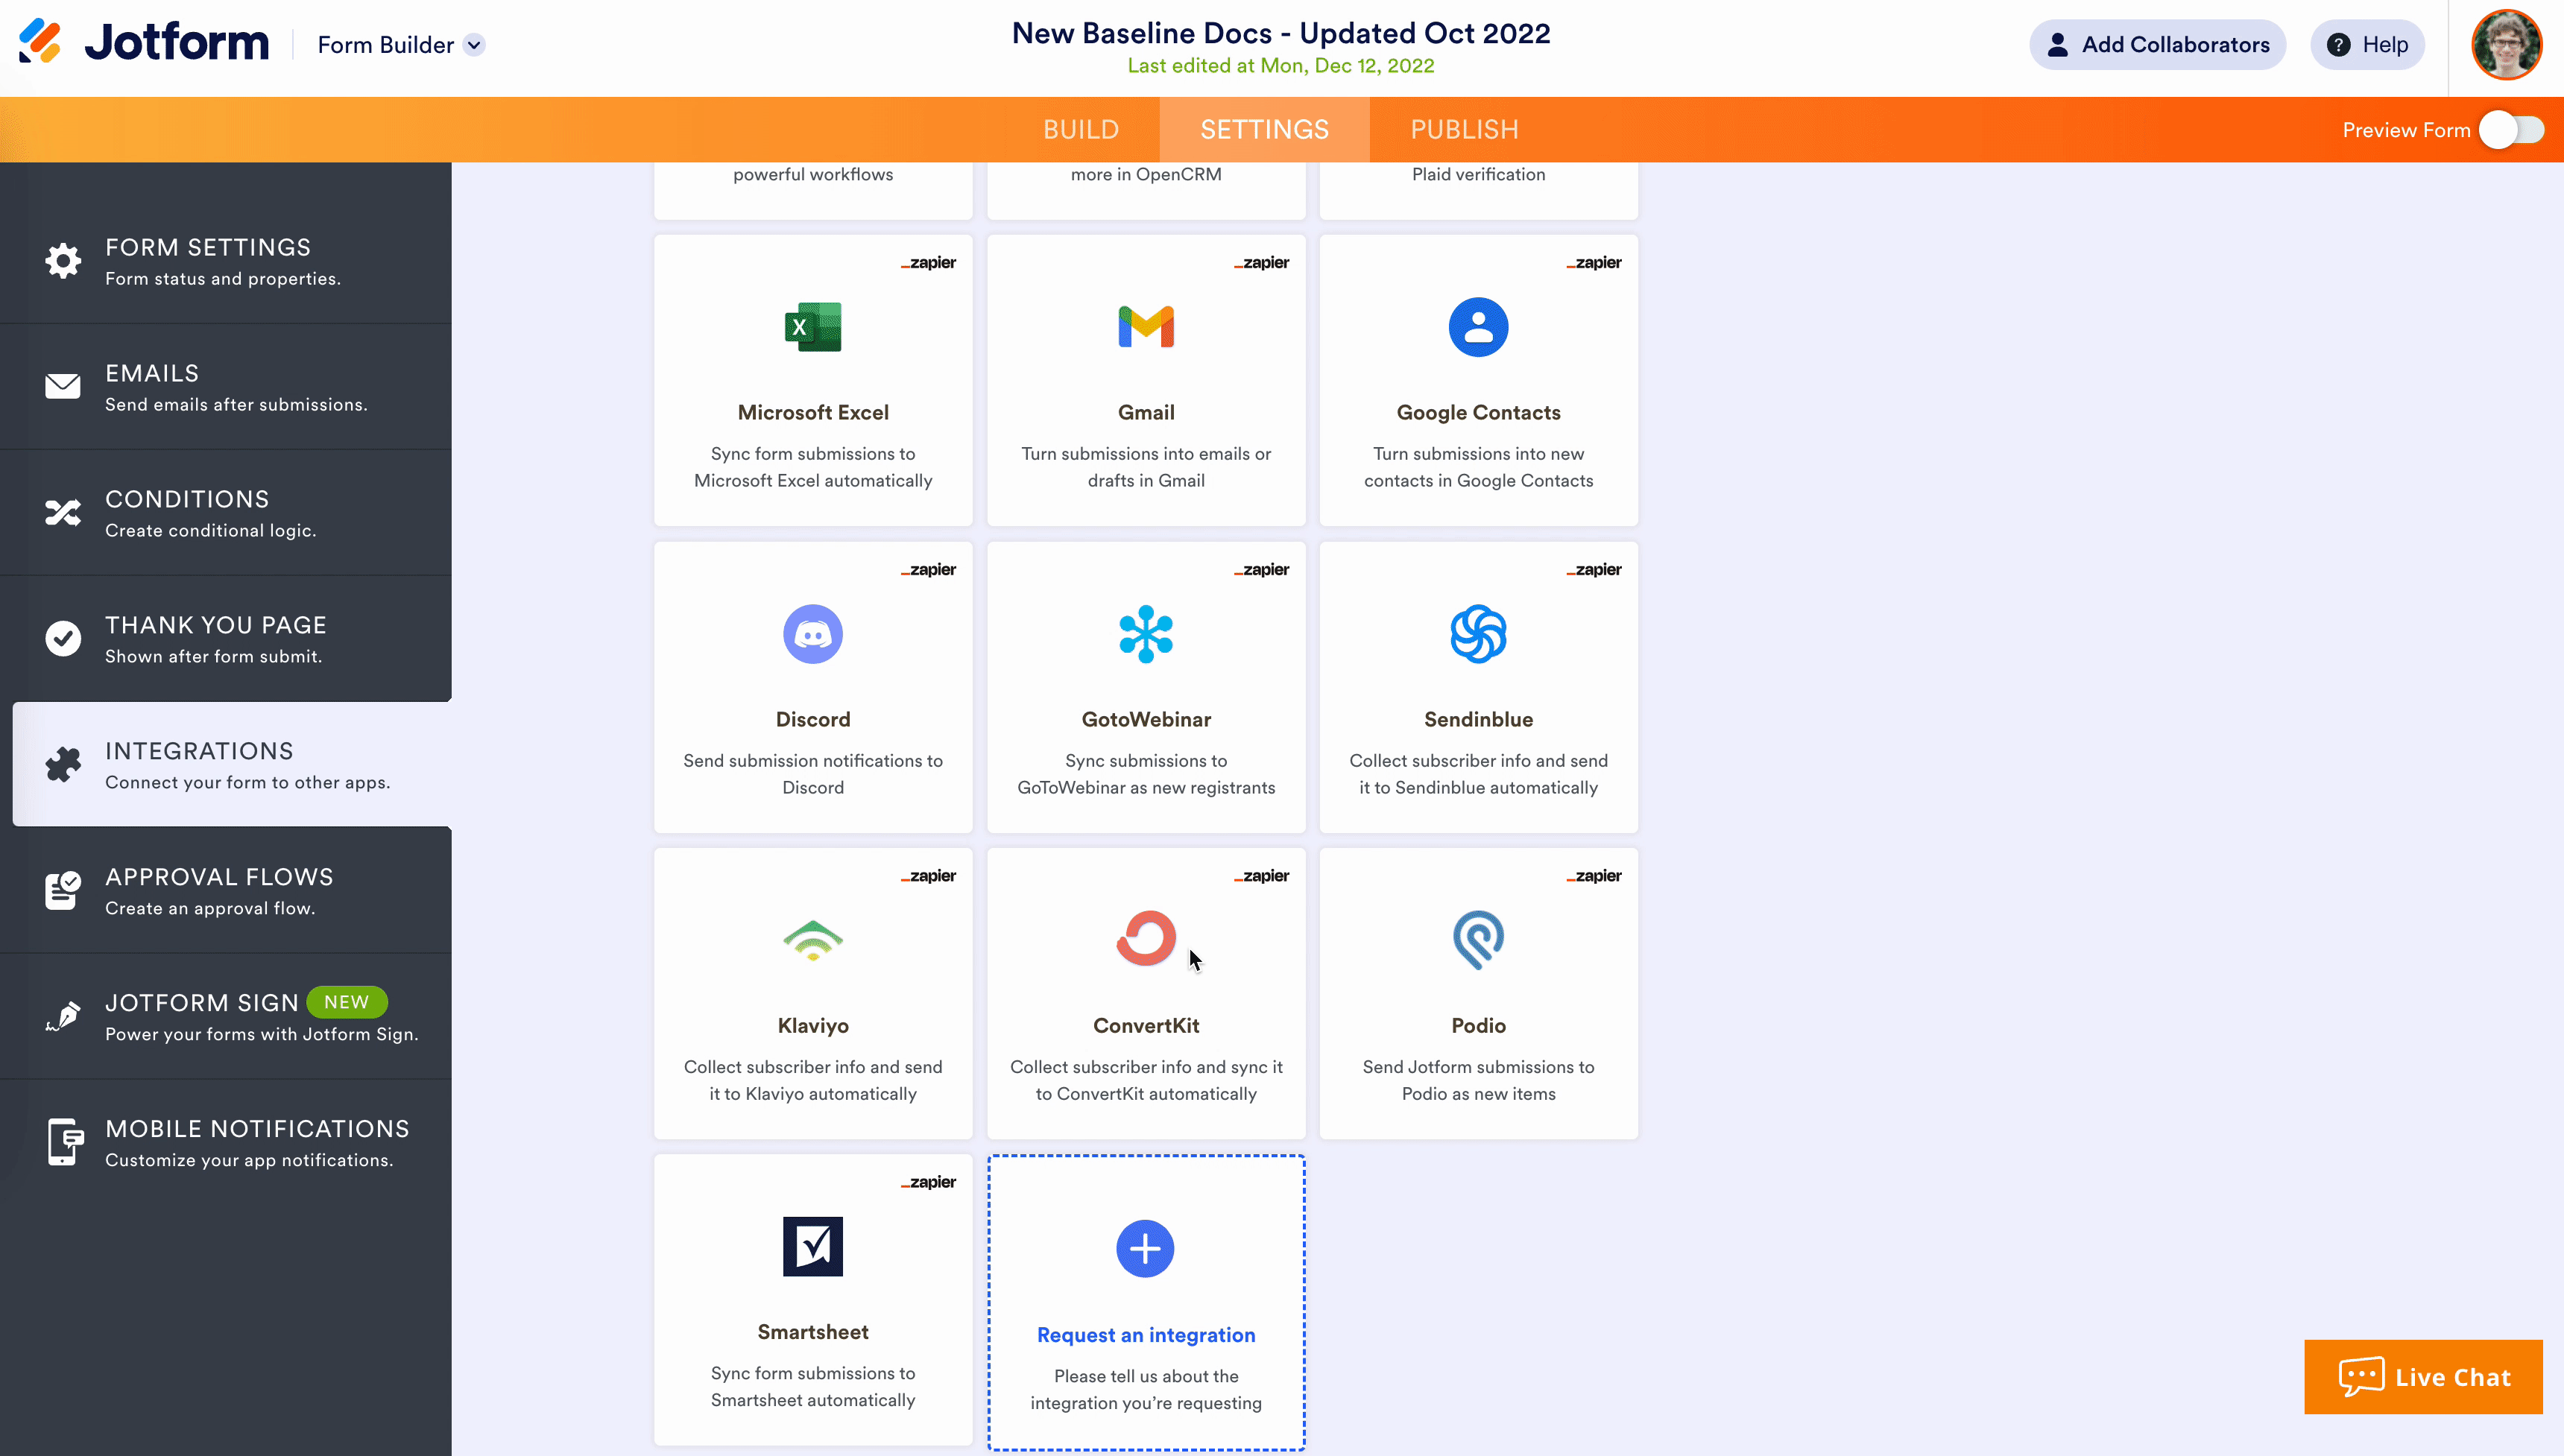Image resolution: width=2564 pixels, height=1456 pixels.
Task: Click the NEW badge next to Jotform Sign
Action: pyautogui.click(x=347, y=1002)
